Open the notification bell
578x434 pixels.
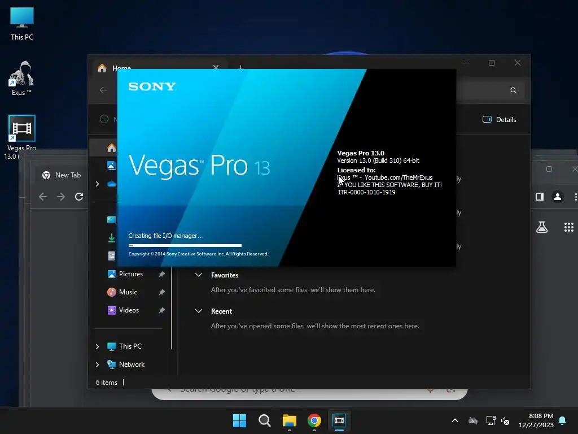tap(563, 420)
